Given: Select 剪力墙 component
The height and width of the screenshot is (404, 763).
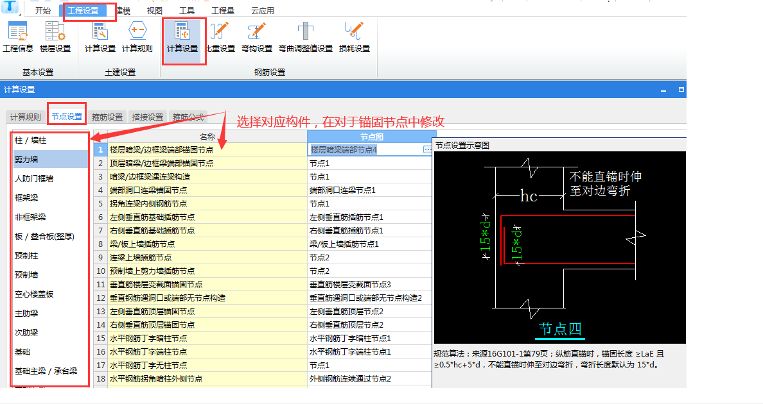Looking at the screenshot, I should 51,159.
